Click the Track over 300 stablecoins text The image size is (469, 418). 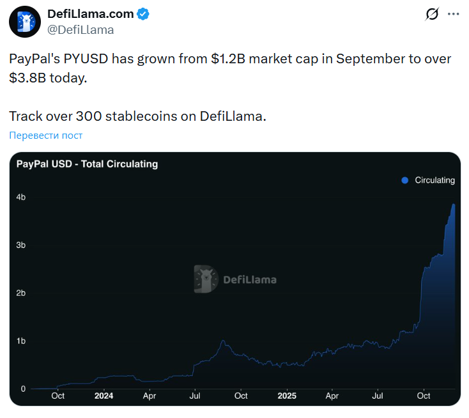click(137, 116)
